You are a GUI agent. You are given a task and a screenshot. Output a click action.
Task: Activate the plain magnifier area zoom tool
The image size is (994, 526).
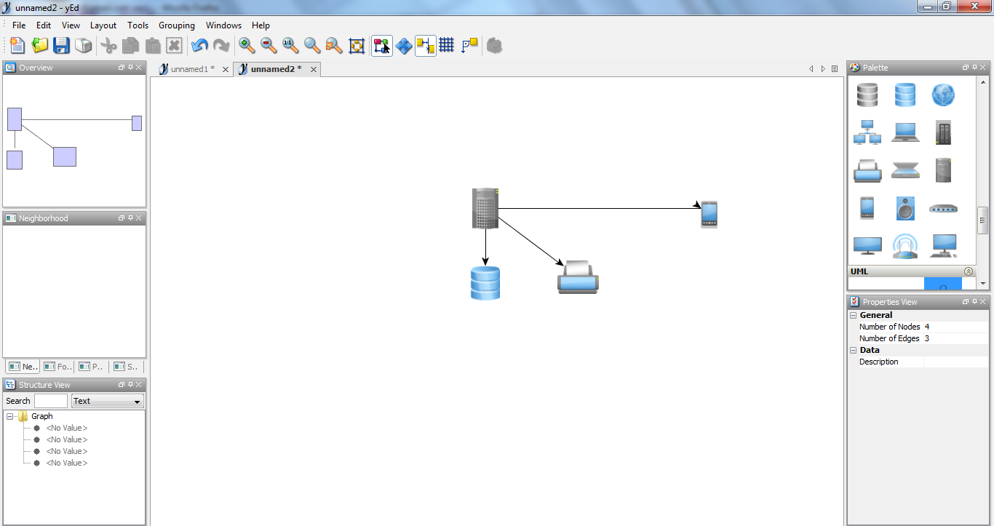312,46
